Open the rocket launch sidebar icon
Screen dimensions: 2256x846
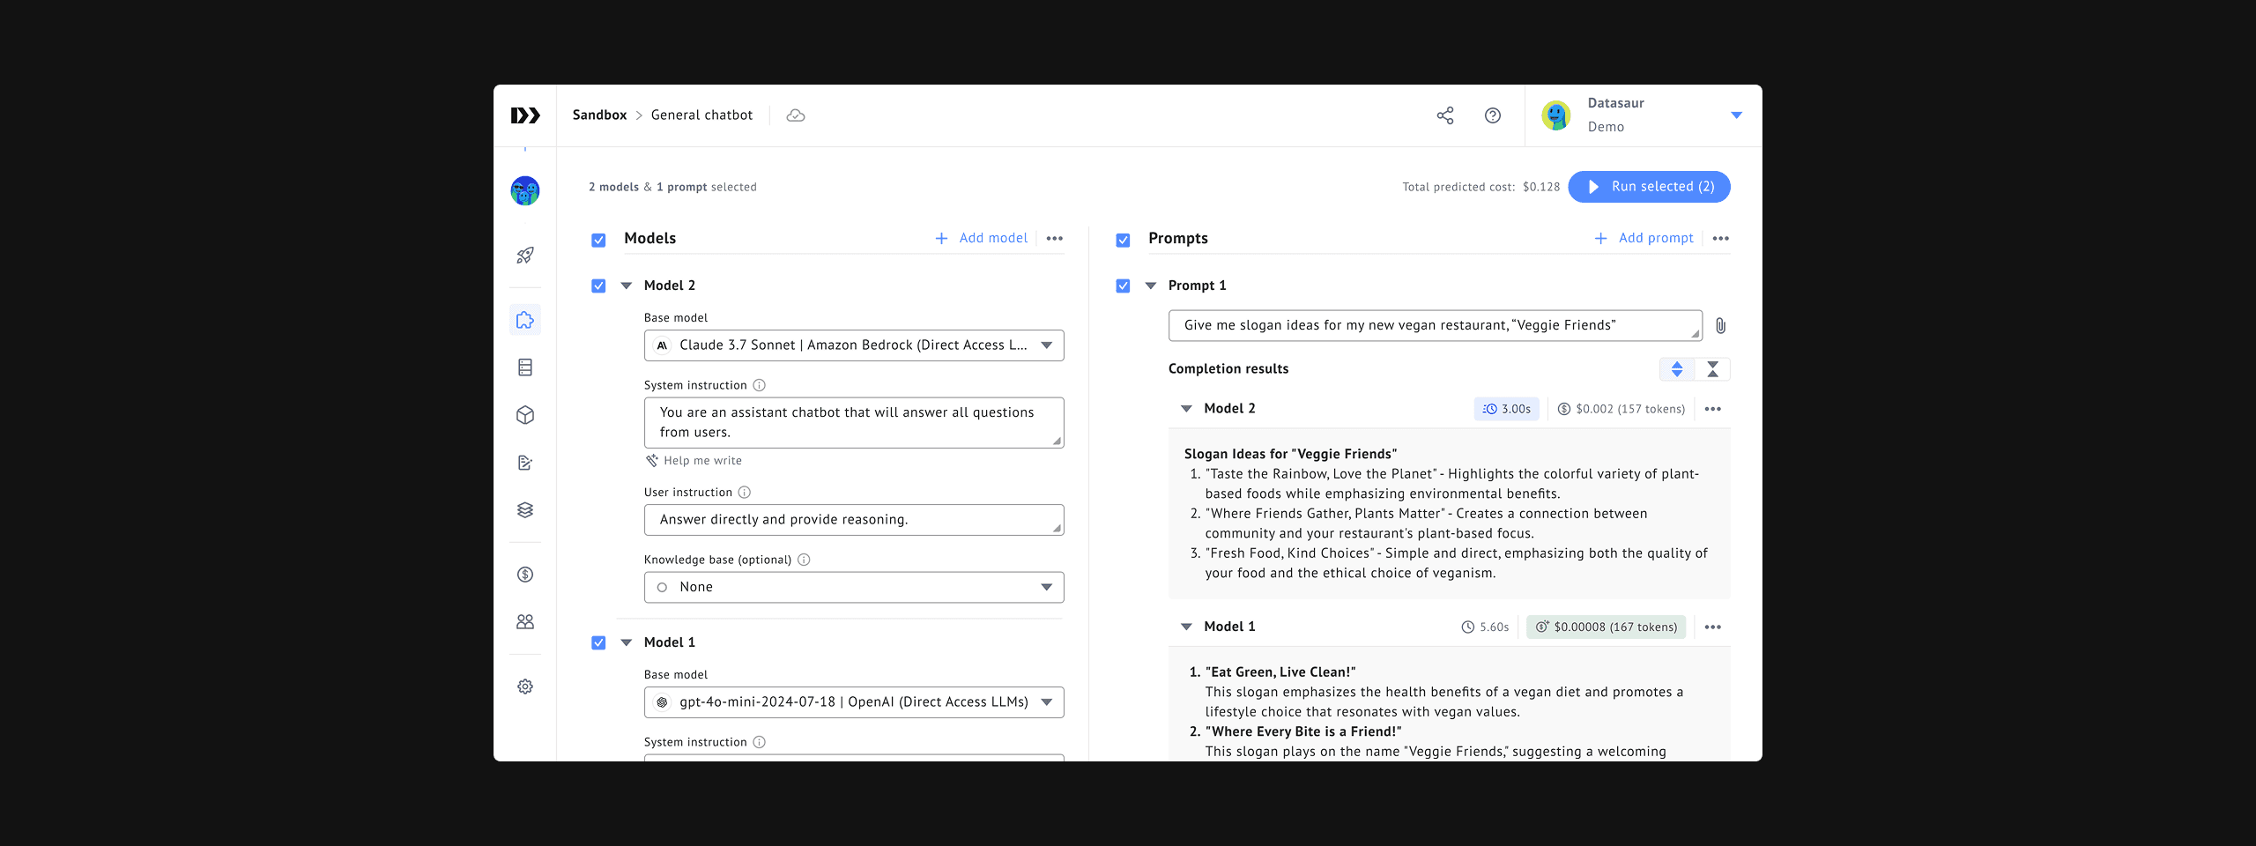point(525,256)
